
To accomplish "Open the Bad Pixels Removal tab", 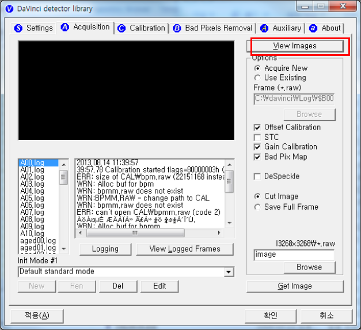I will (212, 28).
